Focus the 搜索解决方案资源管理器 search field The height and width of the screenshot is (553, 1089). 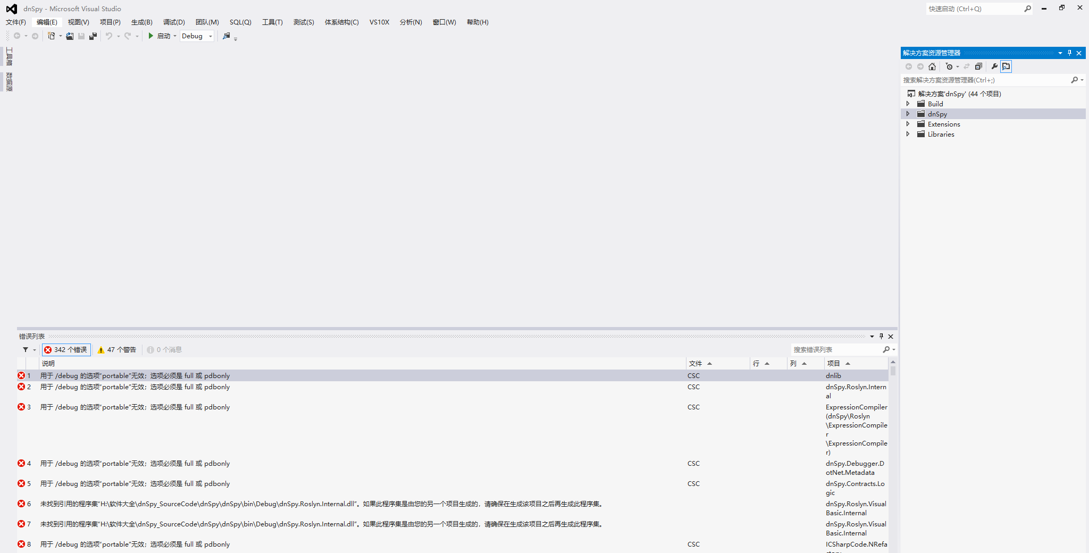point(985,80)
